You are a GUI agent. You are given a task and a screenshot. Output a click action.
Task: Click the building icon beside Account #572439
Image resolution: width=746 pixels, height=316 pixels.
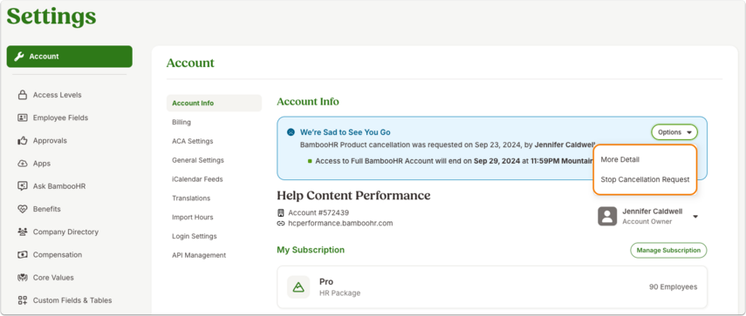[281, 212]
